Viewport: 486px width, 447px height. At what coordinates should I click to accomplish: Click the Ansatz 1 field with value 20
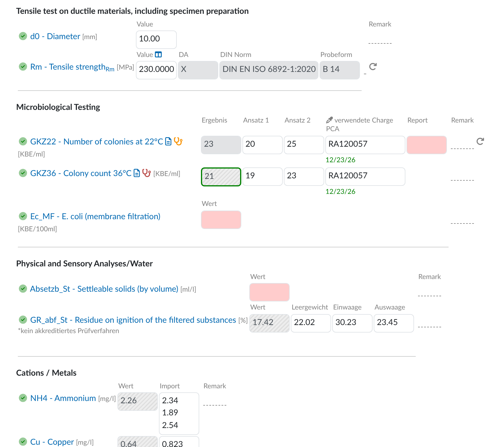point(262,145)
